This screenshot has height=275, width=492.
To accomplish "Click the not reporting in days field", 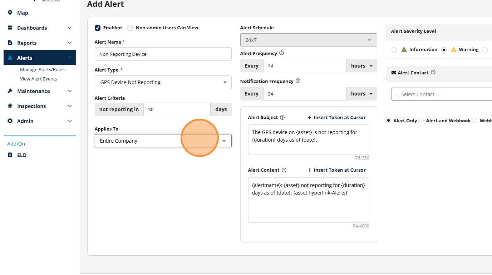I will click(177, 109).
